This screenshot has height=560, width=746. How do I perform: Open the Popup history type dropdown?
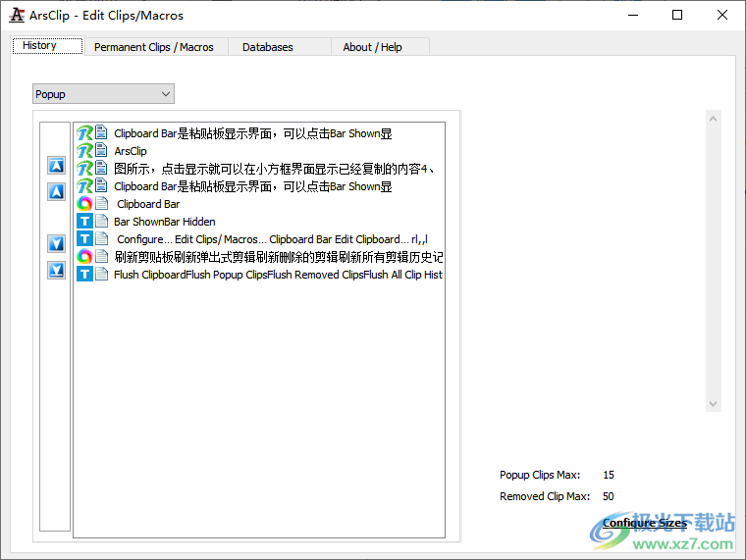(x=103, y=93)
